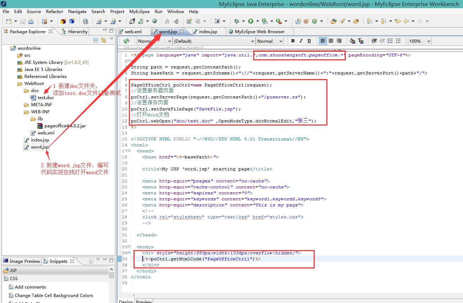Open the Window menu

click(176, 11)
